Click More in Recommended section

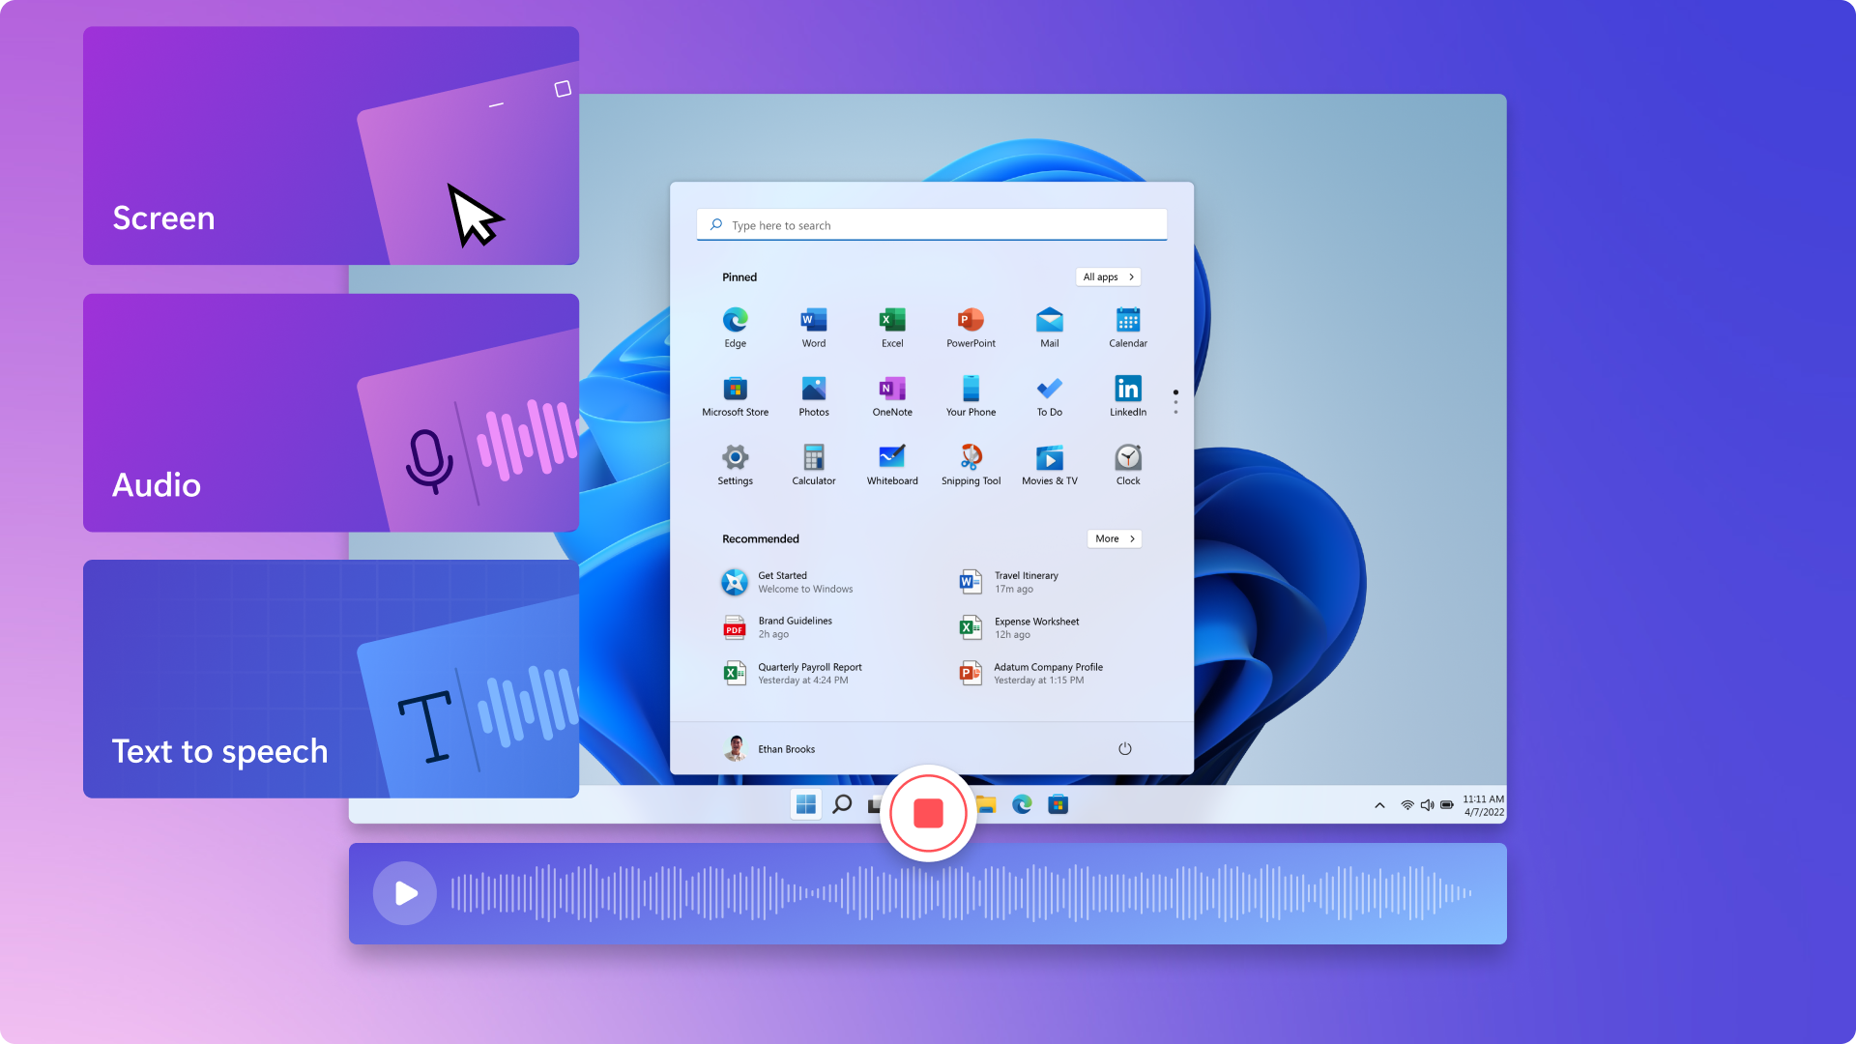click(1115, 537)
